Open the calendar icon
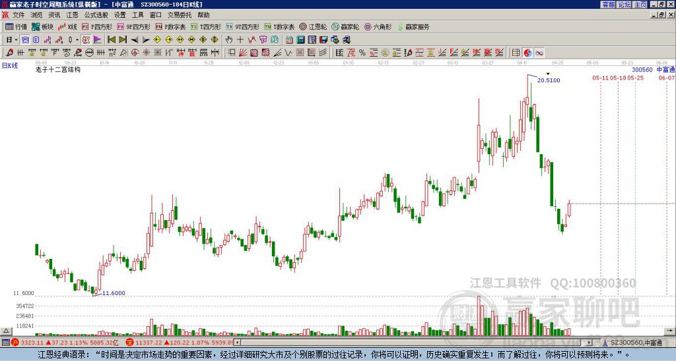This screenshot has height=361, width=676. (289, 40)
